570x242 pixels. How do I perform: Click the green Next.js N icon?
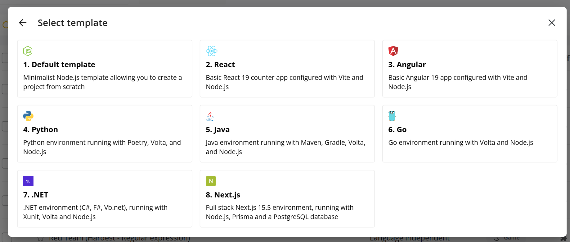pos(211,181)
